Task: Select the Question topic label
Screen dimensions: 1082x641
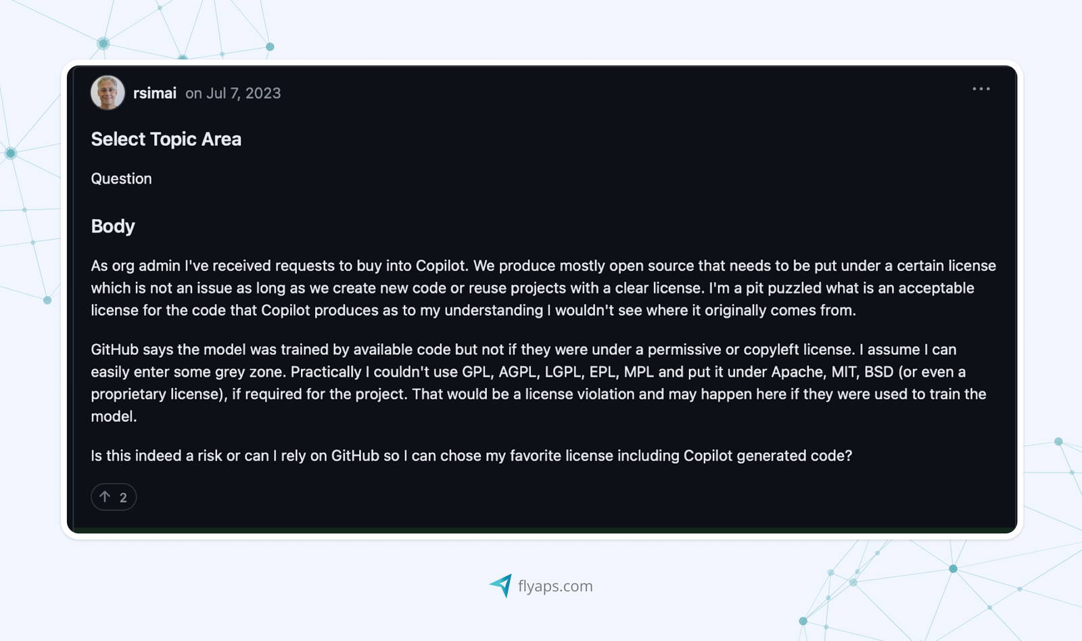Action: (x=121, y=179)
